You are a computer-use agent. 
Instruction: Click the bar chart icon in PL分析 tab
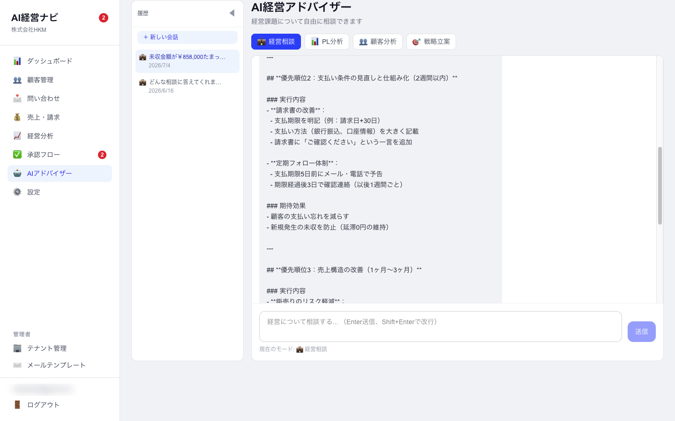[x=315, y=42]
